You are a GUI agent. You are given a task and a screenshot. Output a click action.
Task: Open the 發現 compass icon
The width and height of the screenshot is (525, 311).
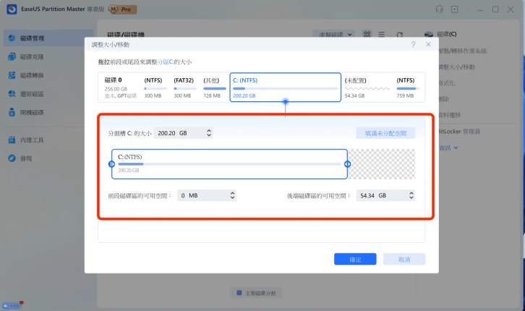[12, 158]
